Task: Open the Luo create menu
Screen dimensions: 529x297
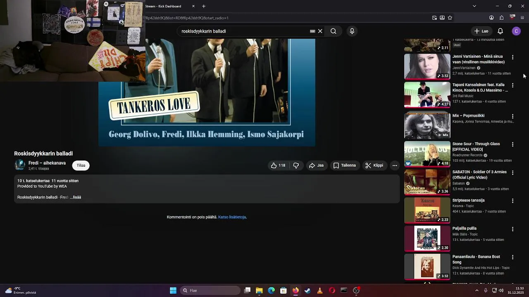Action: pyautogui.click(x=481, y=31)
